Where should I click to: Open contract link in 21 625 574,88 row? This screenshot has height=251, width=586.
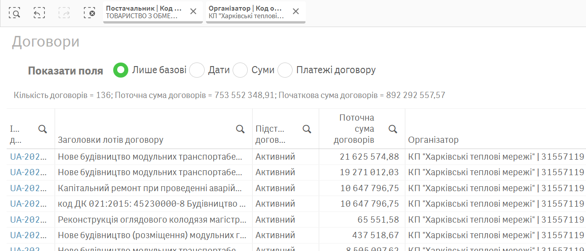point(28,157)
